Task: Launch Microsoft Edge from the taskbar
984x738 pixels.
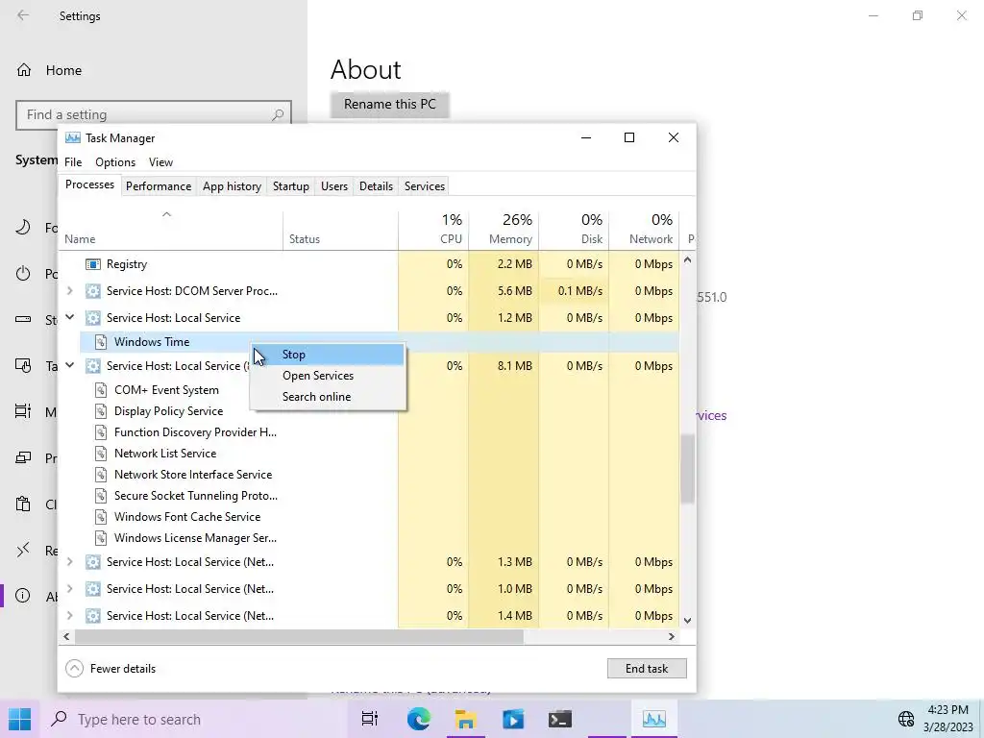Action: [418, 719]
